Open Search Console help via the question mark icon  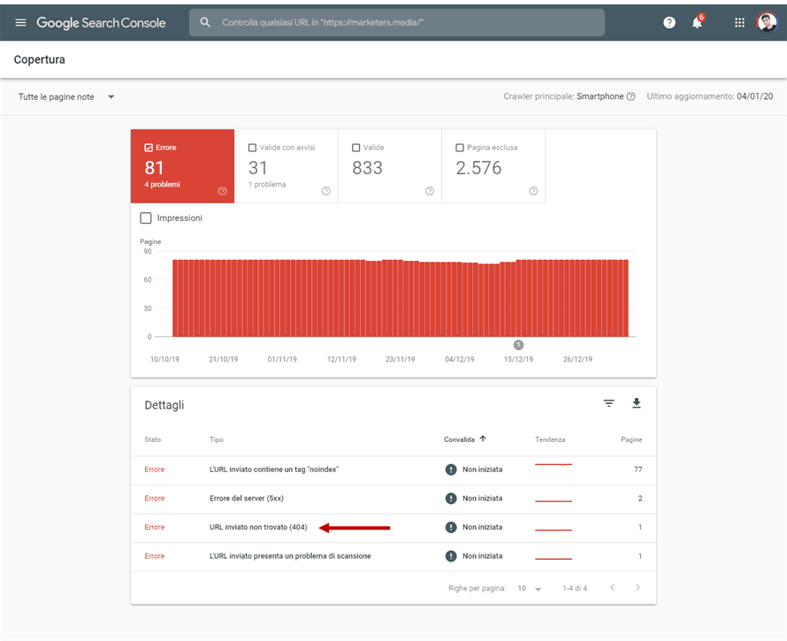(x=669, y=22)
